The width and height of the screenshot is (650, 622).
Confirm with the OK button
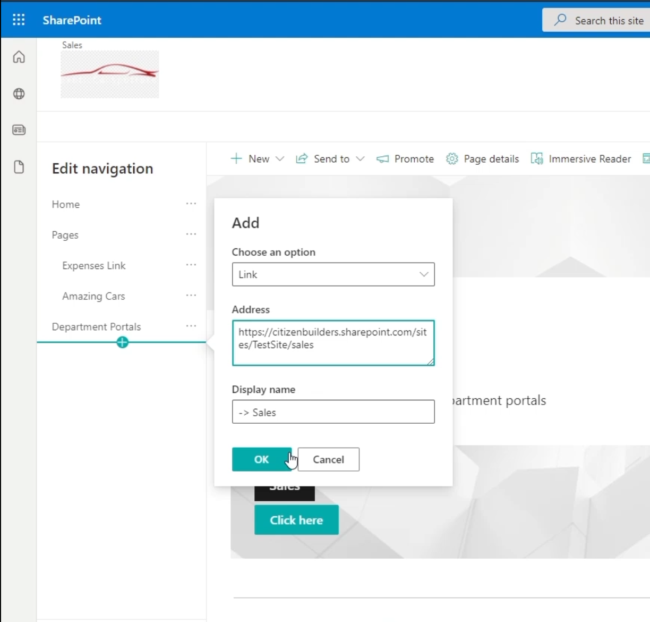(261, 459)
